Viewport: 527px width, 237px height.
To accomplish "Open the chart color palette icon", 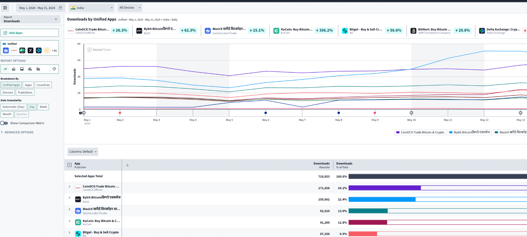I will pos(54,69).
